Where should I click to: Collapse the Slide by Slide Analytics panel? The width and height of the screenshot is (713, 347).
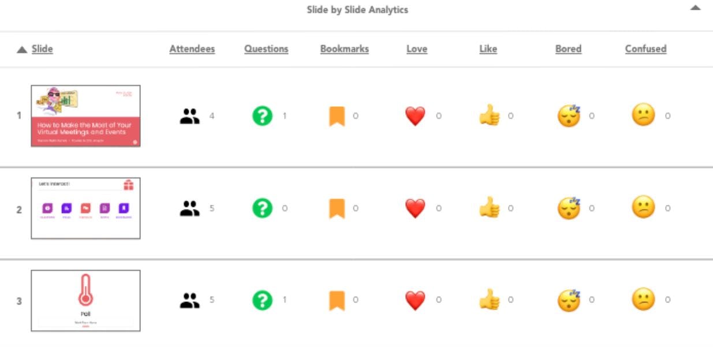(696, 8)
